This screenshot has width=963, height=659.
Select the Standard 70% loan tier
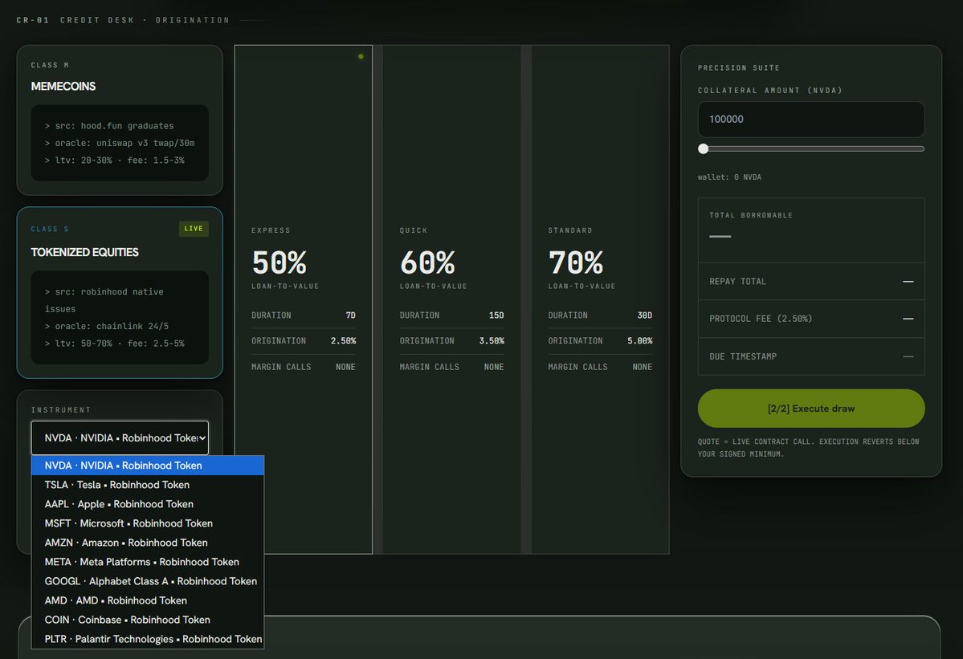pos(600,299)
